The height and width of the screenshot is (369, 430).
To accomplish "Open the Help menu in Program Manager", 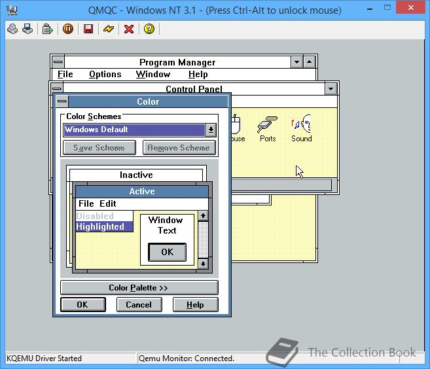I will pos(198,75).
